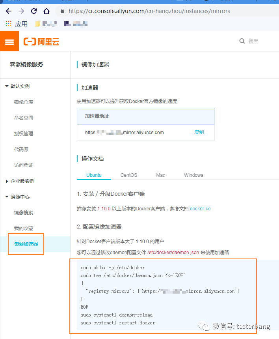Viewport: 279px width, 339px height.
Task: Open the dark blue bookmark favicon
Action: [x=67, y=24]
